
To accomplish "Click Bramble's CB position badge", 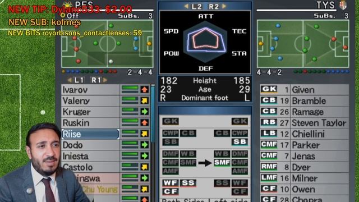I will (x=269, y=100).
